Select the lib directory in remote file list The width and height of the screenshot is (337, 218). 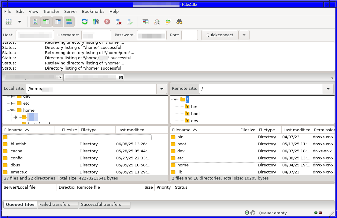[x=253, y=172]
